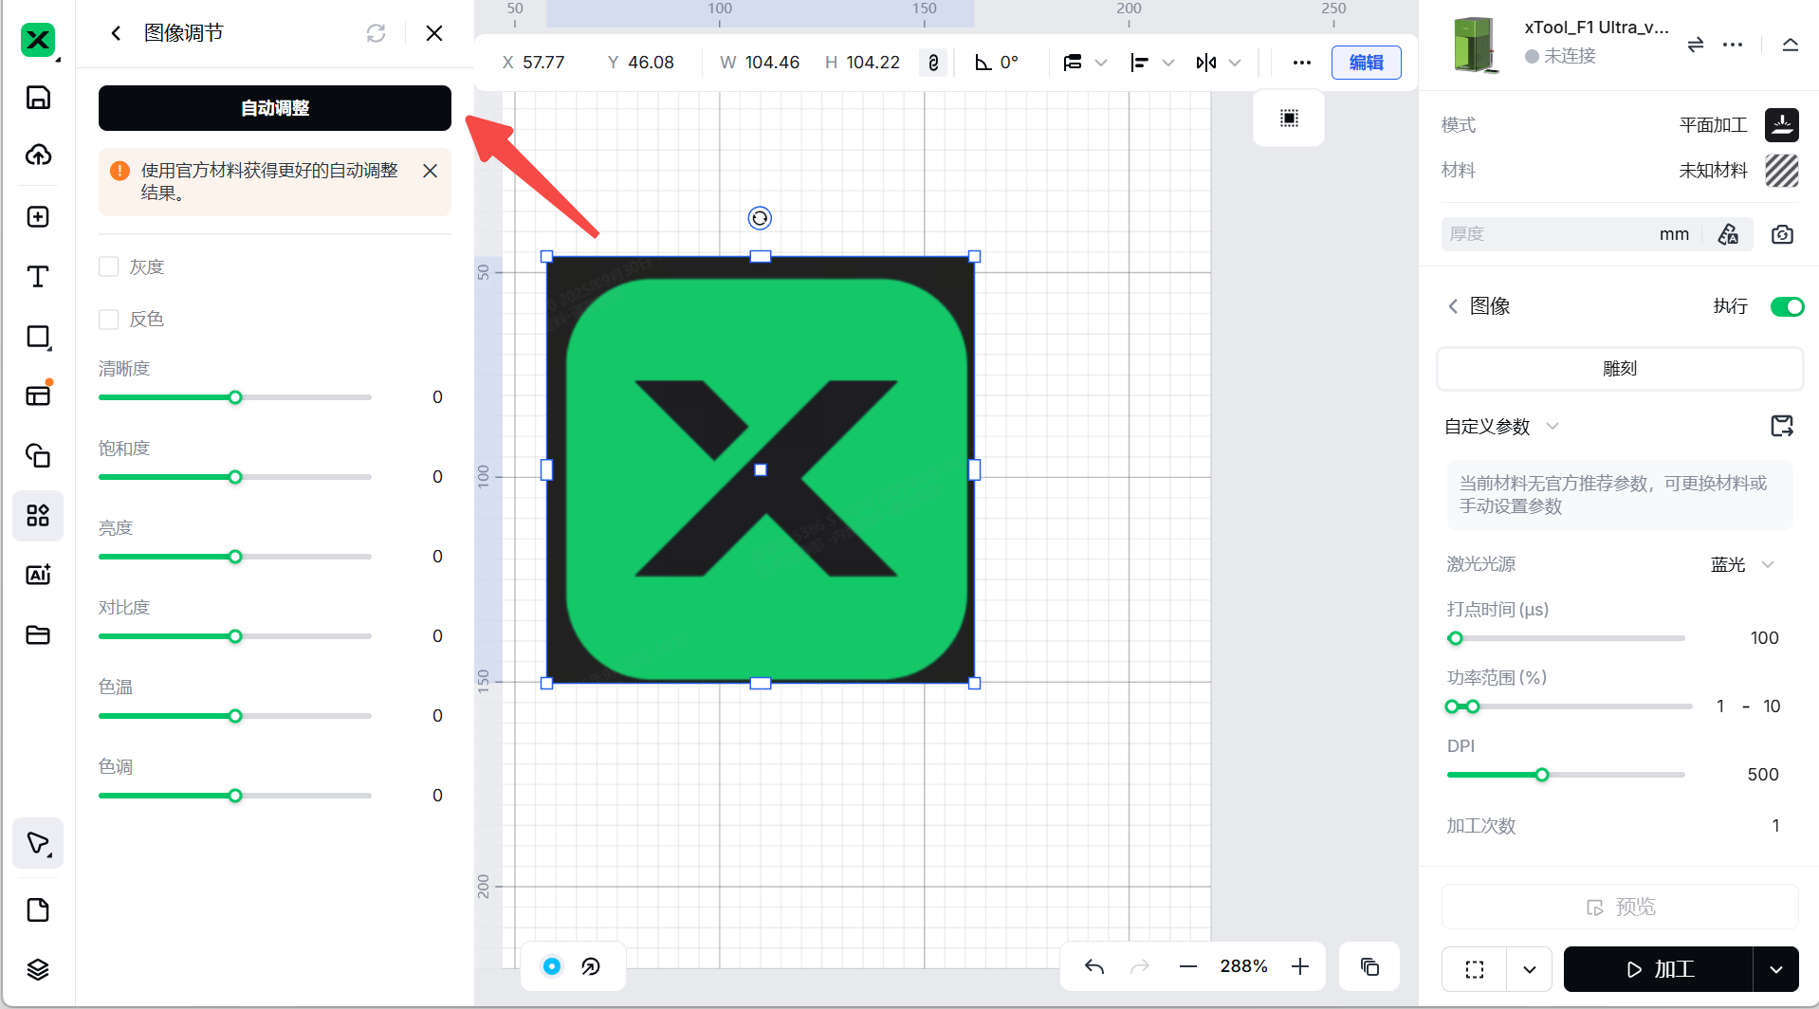Enable the 灰度 grayscale checkbox
This screenshot has width=1819, height=1009.
109,267
